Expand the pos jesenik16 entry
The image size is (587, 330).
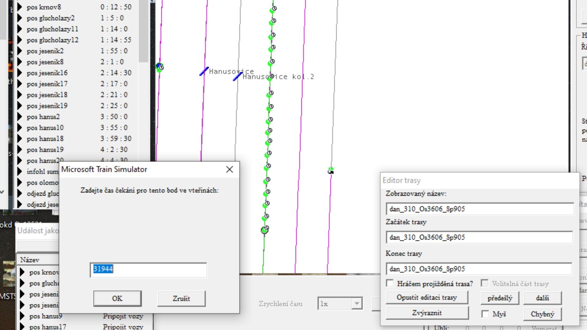point(20,73)
